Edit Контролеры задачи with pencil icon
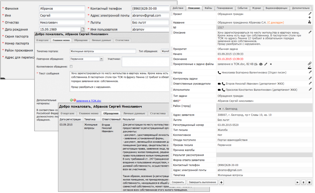Screen dimensions: 315x193 click(310, 78)
